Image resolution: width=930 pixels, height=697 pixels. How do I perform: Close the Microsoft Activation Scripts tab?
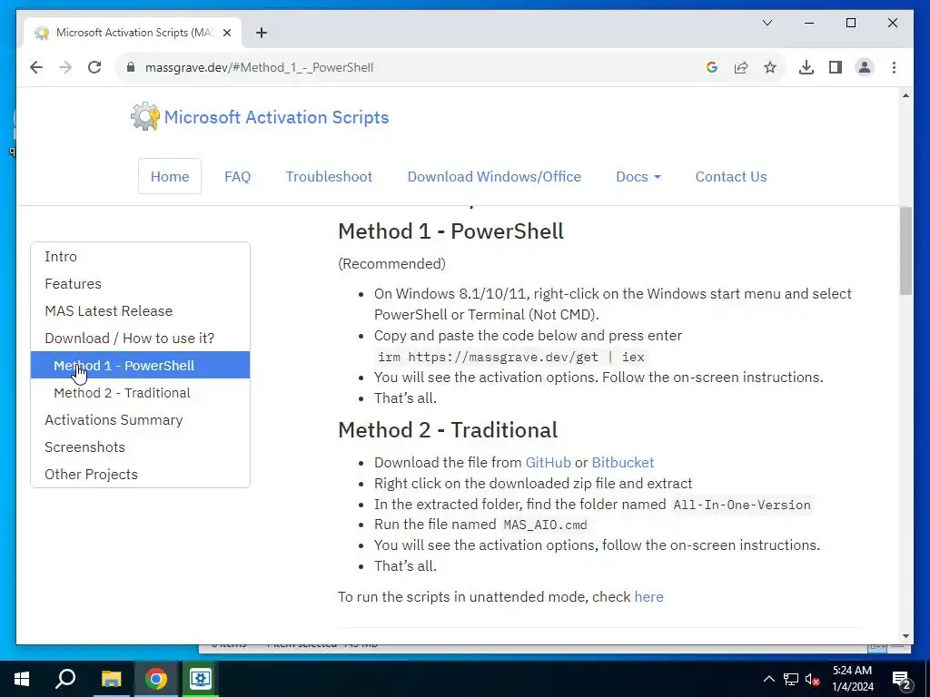coord(226,33)
